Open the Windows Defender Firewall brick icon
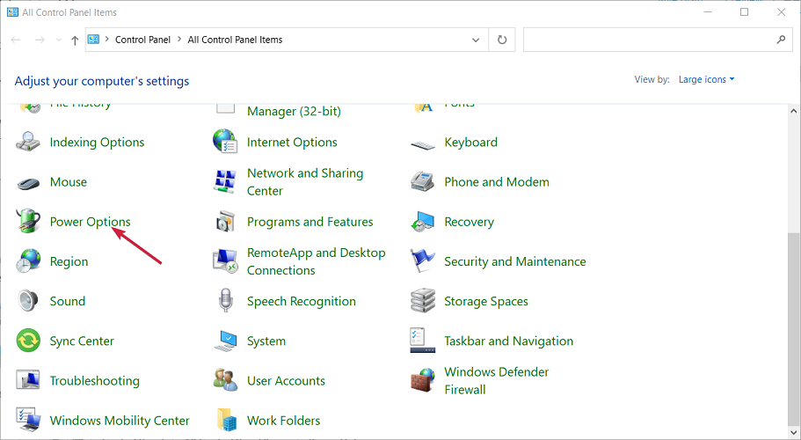Screen dimensions: 801x440 tap(422, 381)
